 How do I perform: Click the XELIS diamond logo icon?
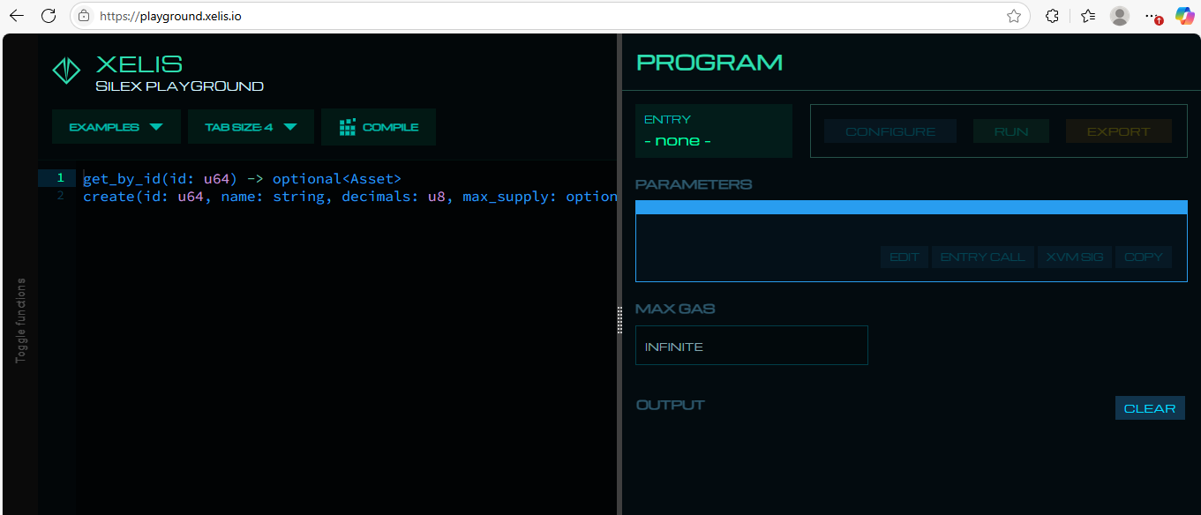point(66,71)
